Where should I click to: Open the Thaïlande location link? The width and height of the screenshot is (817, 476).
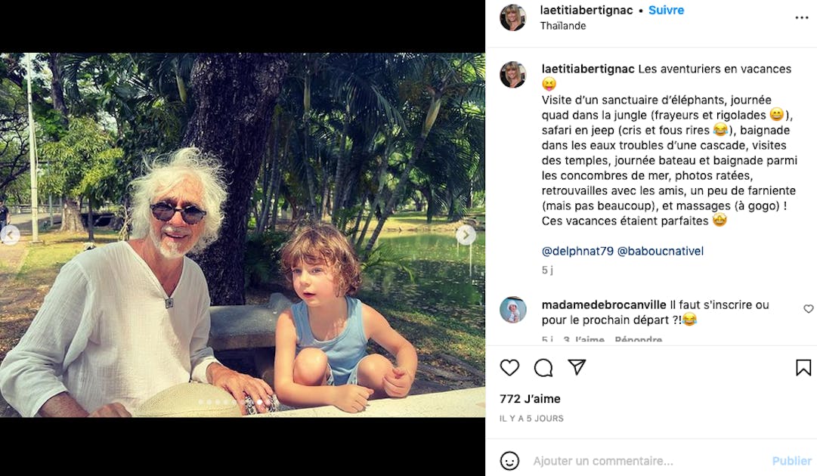click(563, 26)
